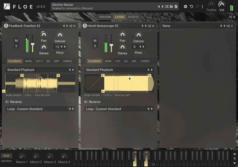
Task: Increase pitch on the Feedback Oneshot 42 stepper
Action: point(65,47)
